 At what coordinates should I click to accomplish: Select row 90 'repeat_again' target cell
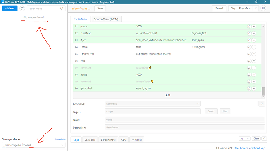tap(143, 89)
